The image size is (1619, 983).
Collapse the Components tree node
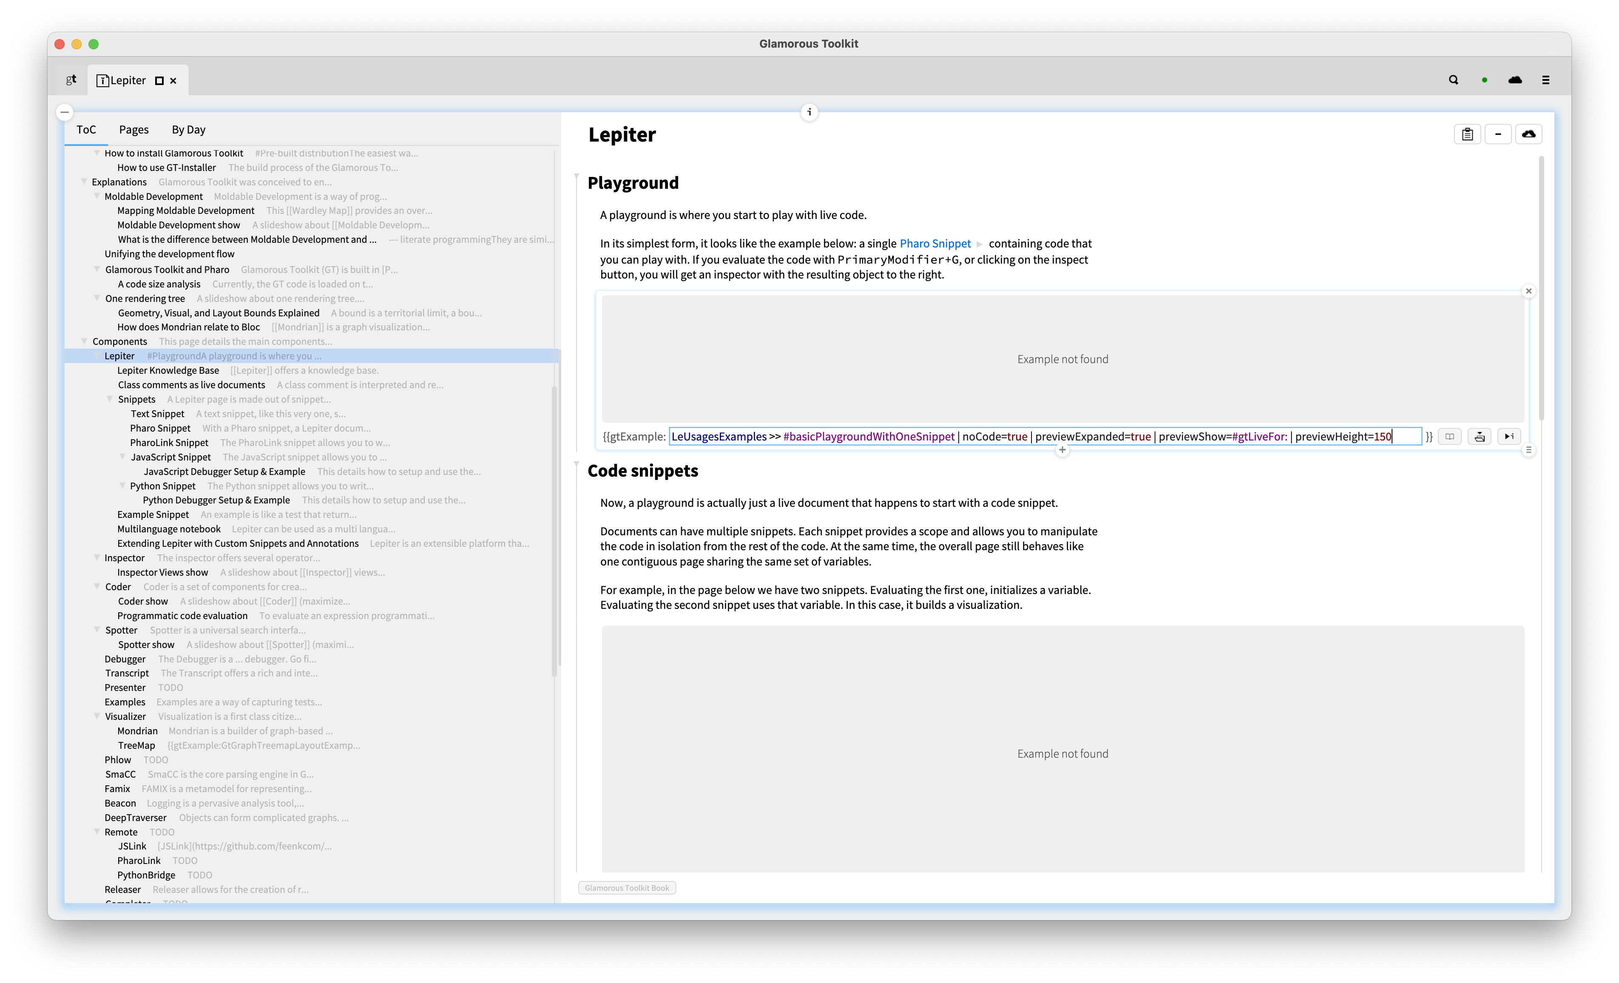pos(84,341)
